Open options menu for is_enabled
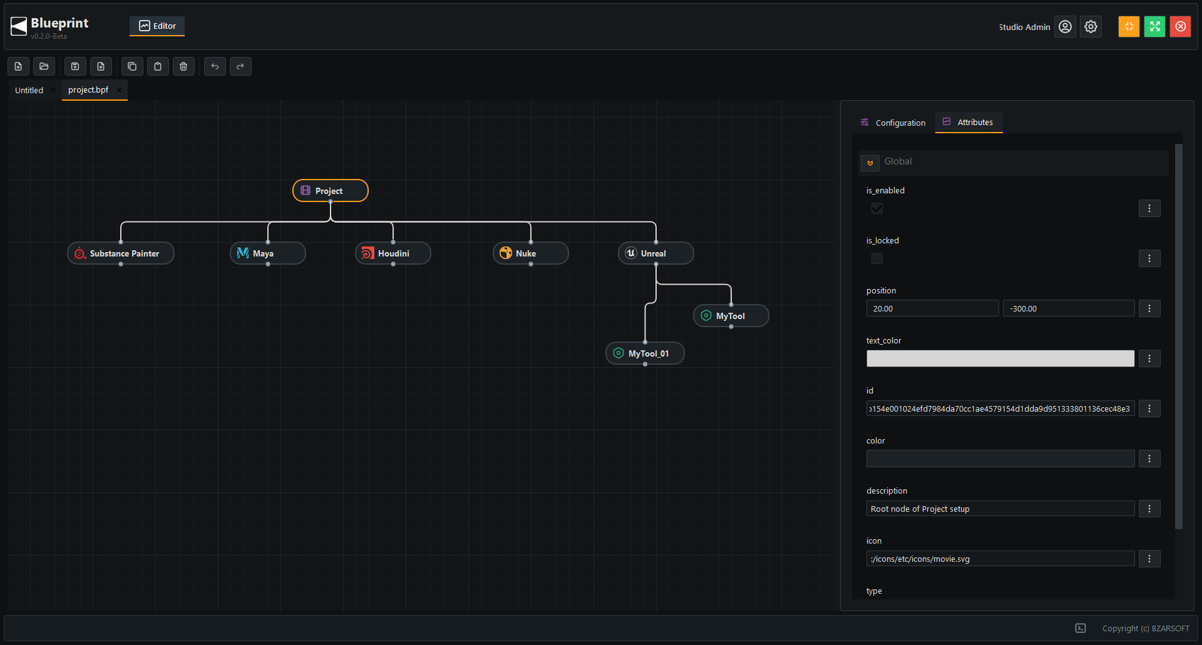 pyautogui.click(x=1149, y=208)
